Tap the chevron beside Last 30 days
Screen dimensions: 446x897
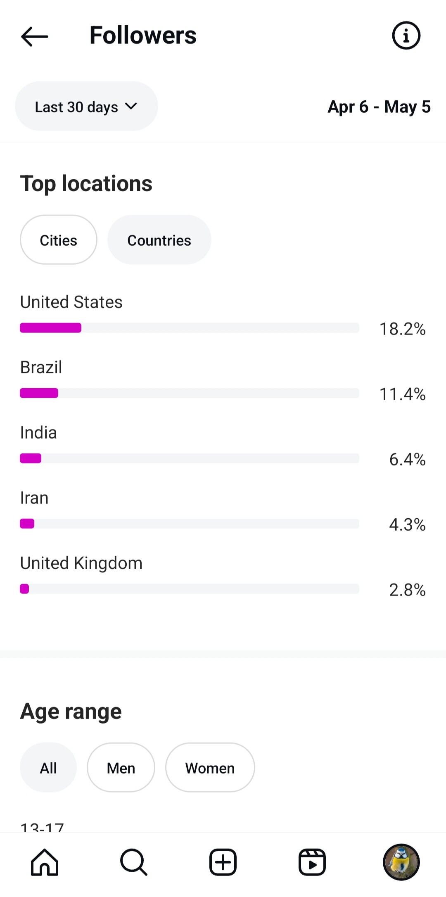pyautogui.click(x=131, y=106)
